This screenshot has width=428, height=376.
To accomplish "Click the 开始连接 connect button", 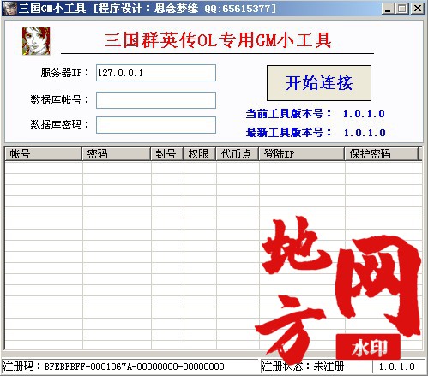I will (319, 83).
